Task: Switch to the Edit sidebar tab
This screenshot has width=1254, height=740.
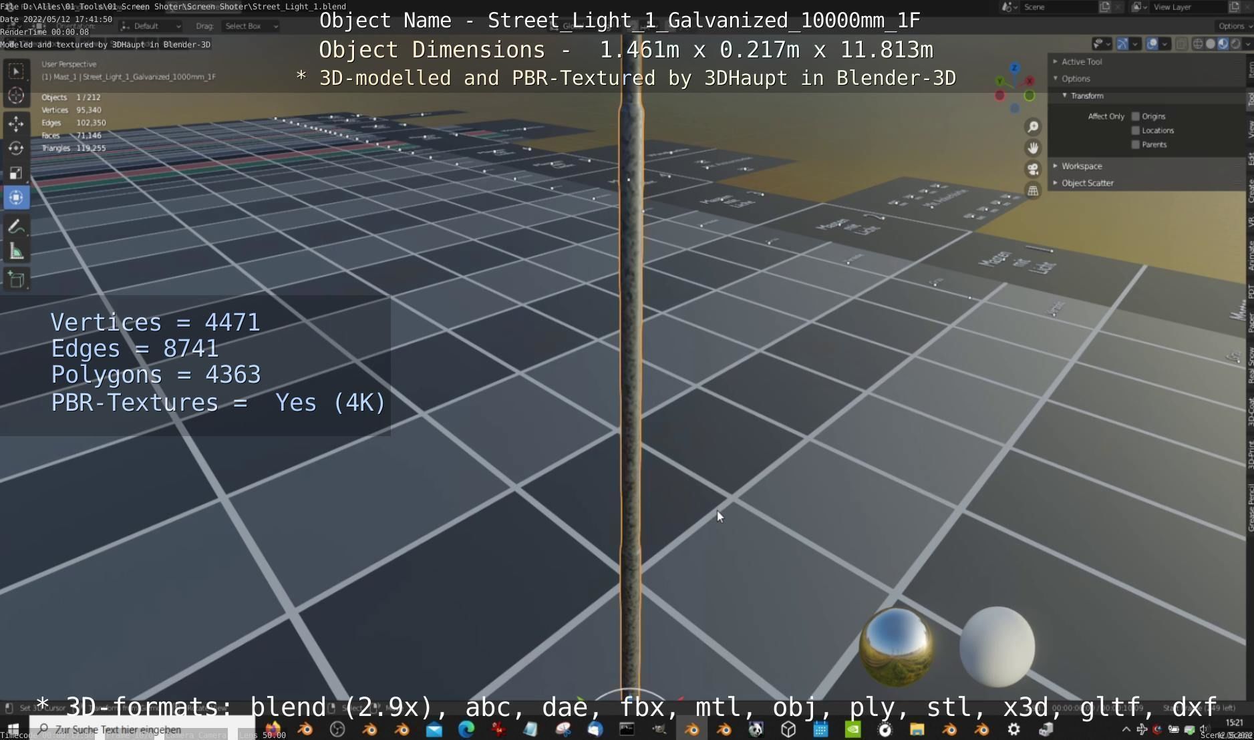Action: [x=1250, y=158]
